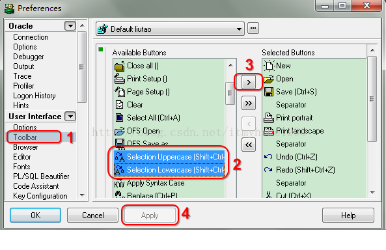This screenshot has height=250, width=386.
Task: Select PL/SQL Beautifier preferences page
Action: [41, 176]
